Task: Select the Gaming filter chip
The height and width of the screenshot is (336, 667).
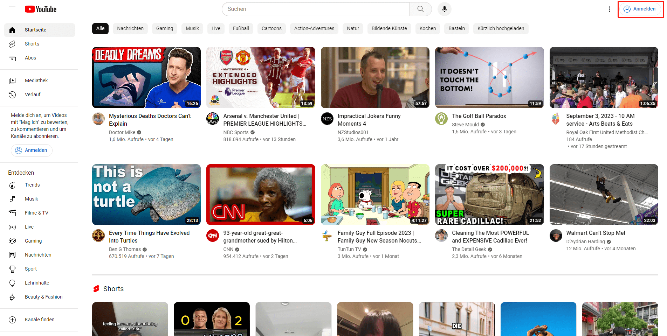Action: 165,28
